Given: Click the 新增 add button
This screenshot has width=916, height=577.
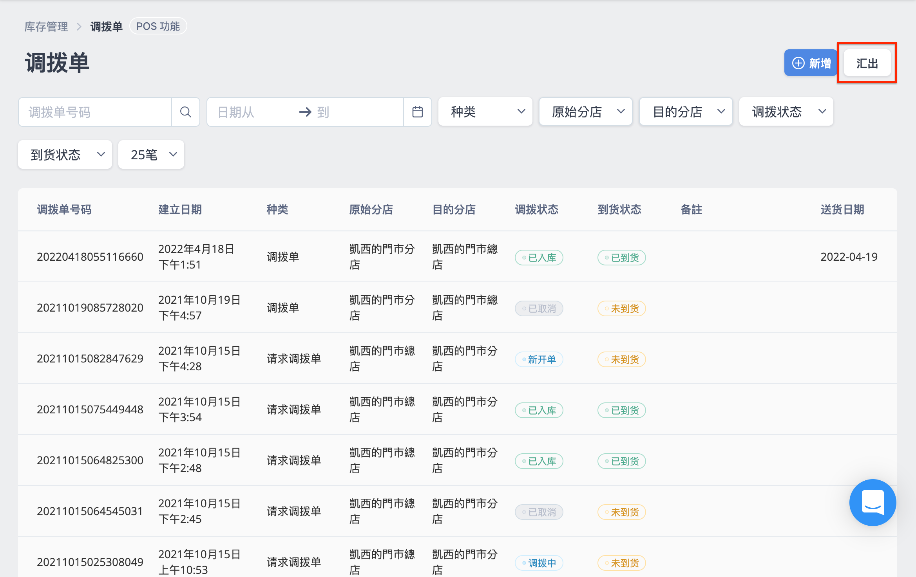Looking at the screenshot, I should click(x=811, y=63).
